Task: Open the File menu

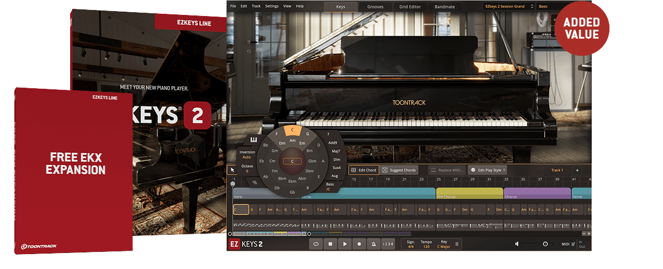Action: [x=233, y=6]
